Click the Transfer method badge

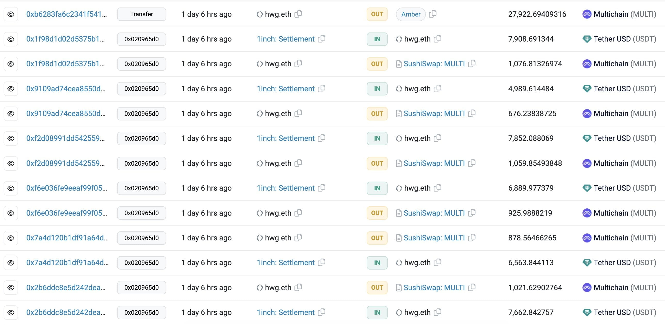(x=141, y=14)
